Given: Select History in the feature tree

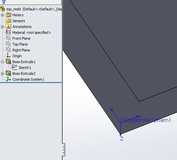Looking at the screenshot, I should pyautogui.click(x=18, y=15).
